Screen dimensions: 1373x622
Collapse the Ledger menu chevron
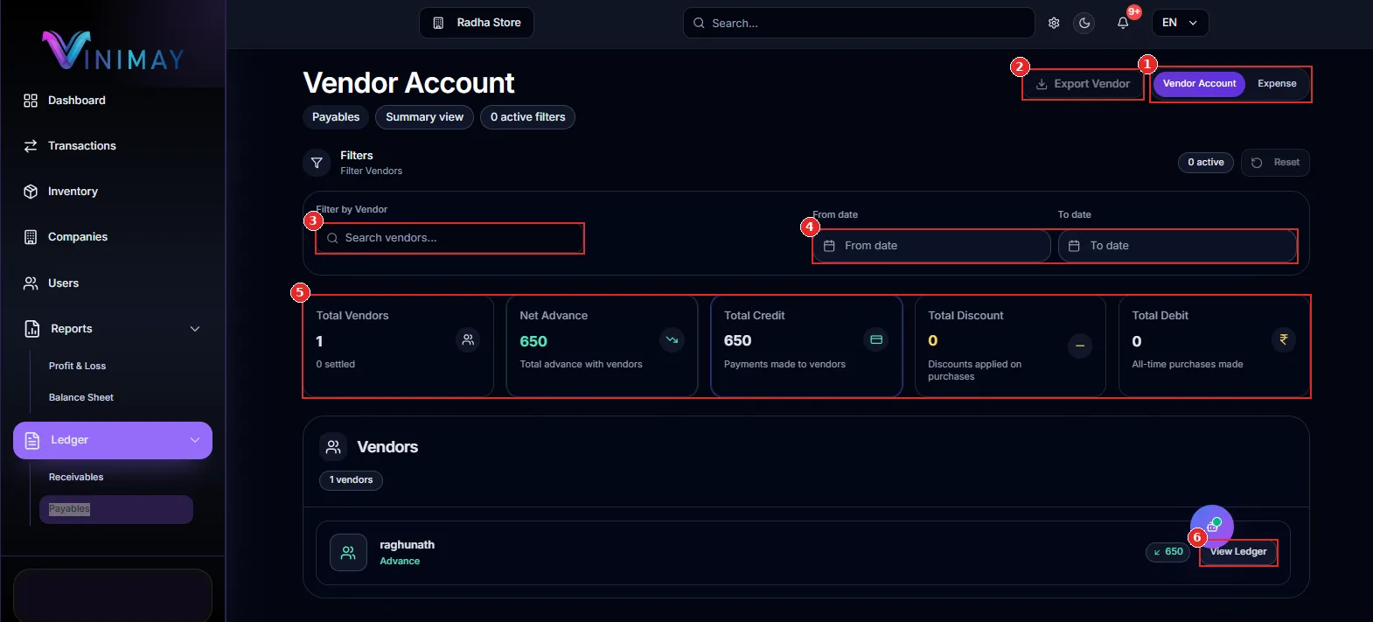pyautogui.click(x=195, y=440)
